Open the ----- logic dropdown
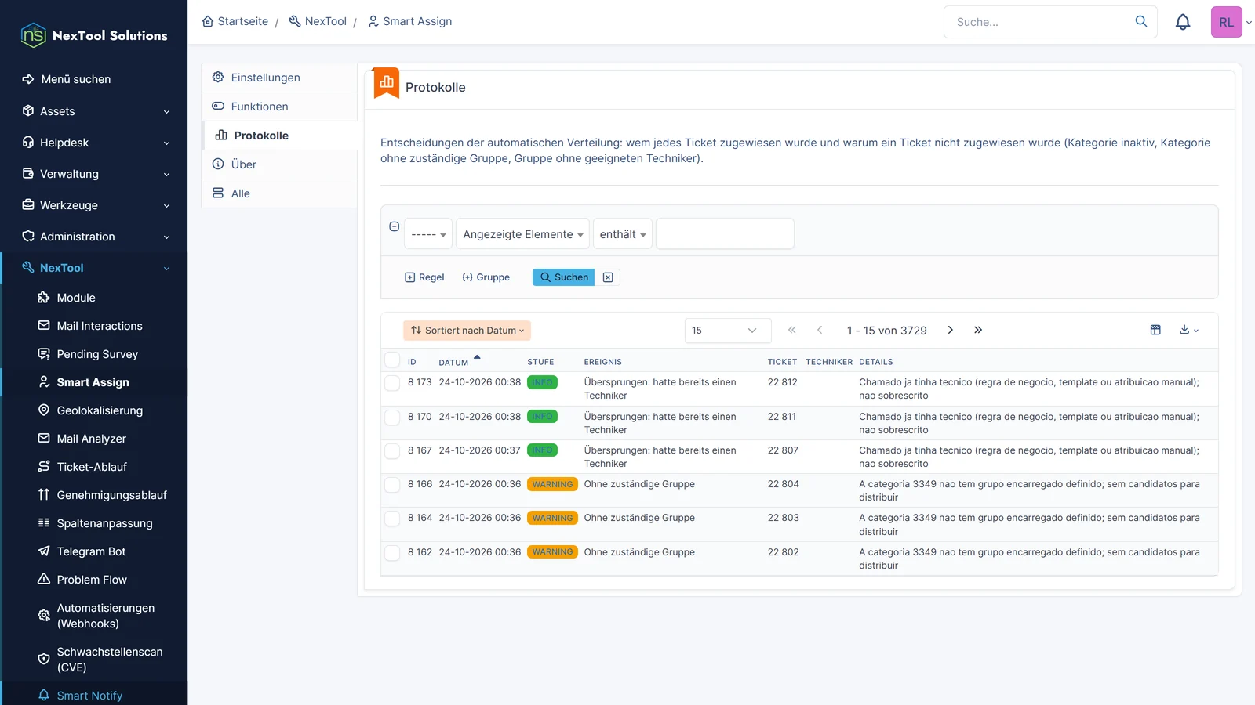Viewport: 1255px width, 705px height. [x=428, y=233]
